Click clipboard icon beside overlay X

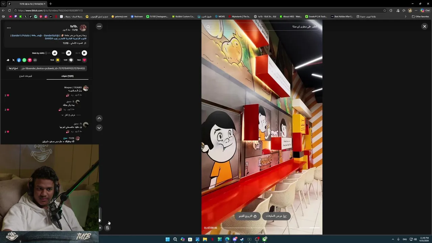(107, 228)
